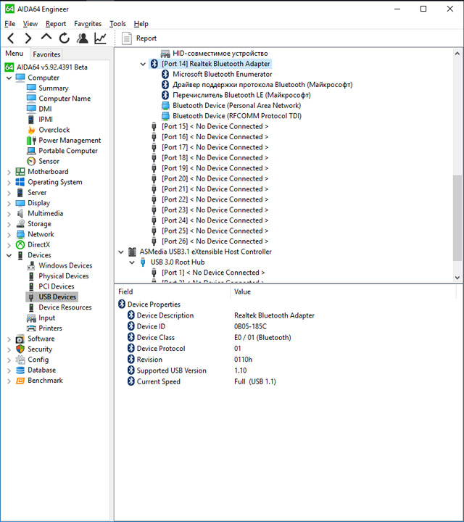Click the Multimedia speaker icon

pos(20,213)
